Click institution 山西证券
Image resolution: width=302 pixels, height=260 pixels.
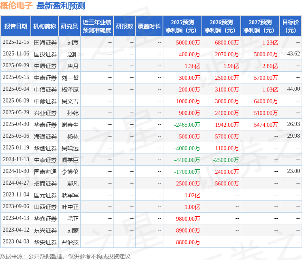(45, 207)
